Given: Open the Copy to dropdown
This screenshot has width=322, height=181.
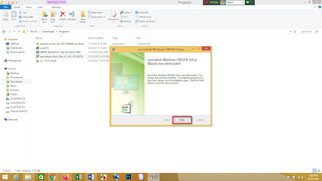Looking at the screenshot, I should tap(53, 17).
